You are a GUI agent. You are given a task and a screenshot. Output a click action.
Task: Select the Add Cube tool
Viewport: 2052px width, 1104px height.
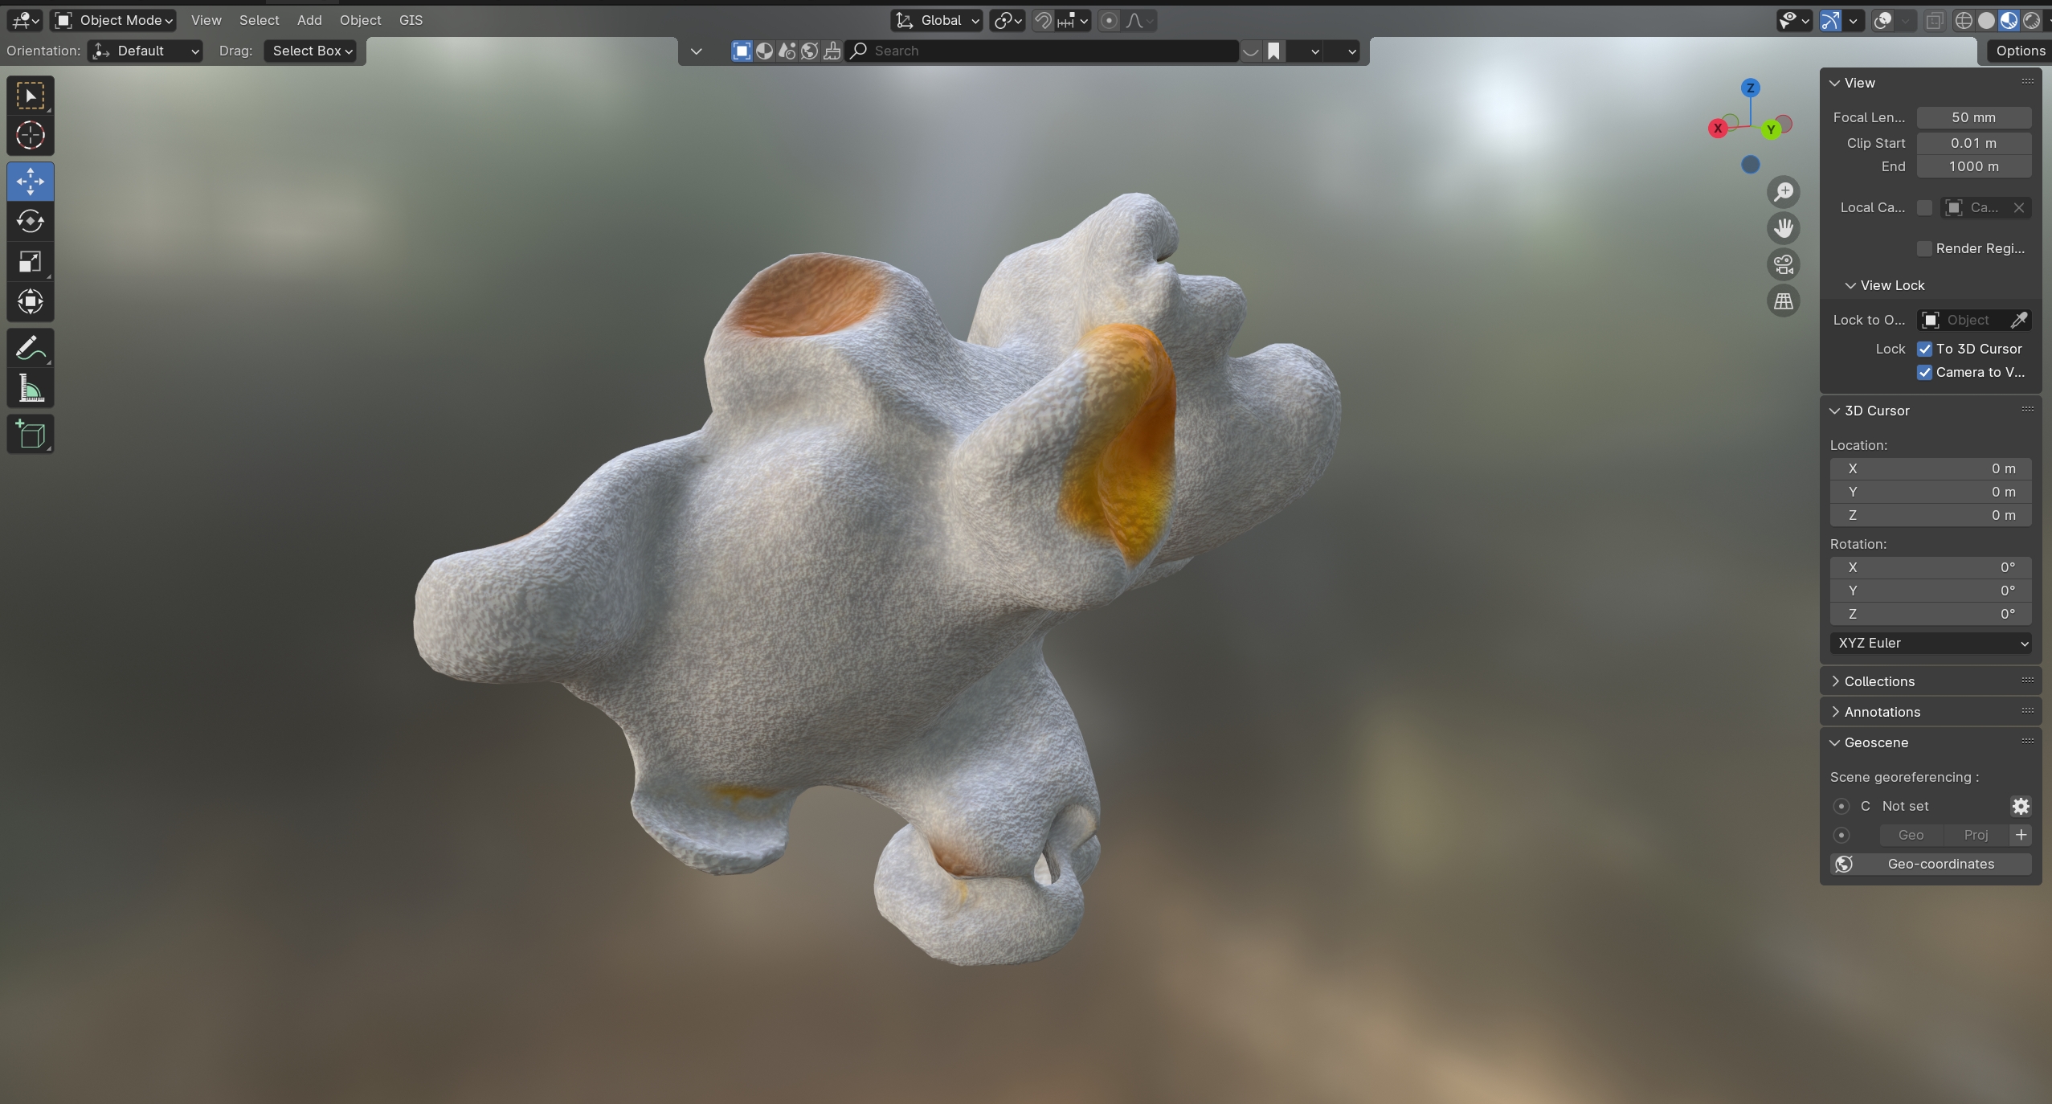coord(31,435)
